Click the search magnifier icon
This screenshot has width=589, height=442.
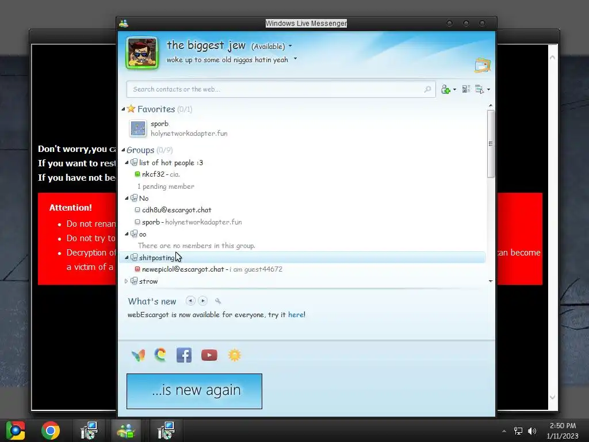[x=427, y=89]
